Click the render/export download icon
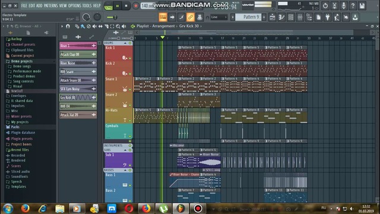 pyautogui.click(x=355, y=17)
